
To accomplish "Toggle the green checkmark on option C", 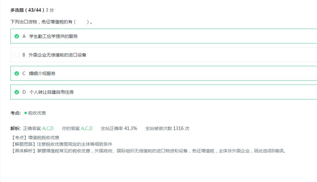I will point(17,73).
